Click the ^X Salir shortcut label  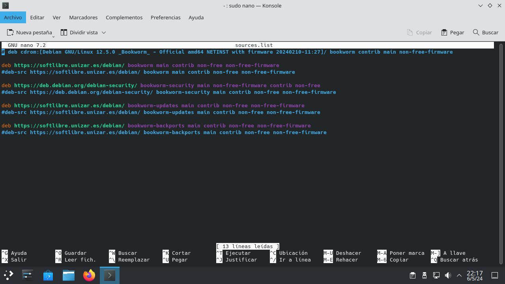click(14, 260)
